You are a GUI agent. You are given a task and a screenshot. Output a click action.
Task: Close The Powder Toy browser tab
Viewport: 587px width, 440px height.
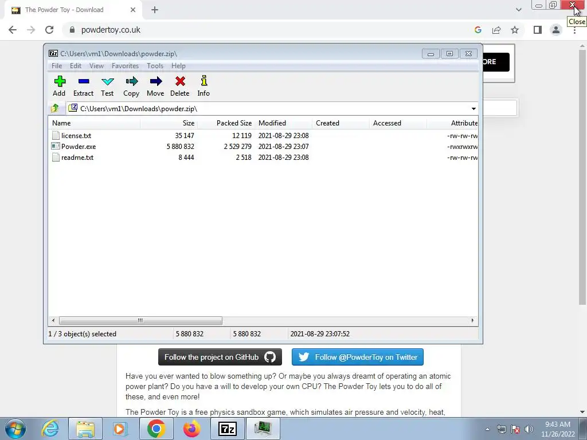[x=133, y=10]
